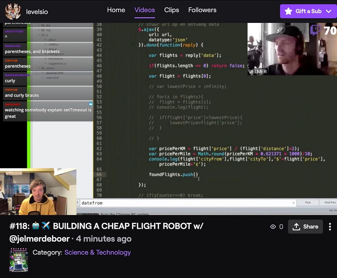
Task: Select the Videos tab
Action: click(x=145, y=10)
